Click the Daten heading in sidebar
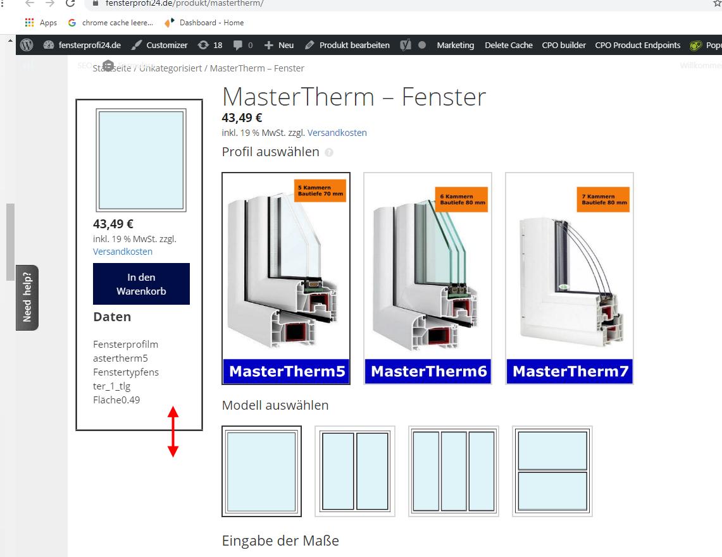 pos(112,317)
